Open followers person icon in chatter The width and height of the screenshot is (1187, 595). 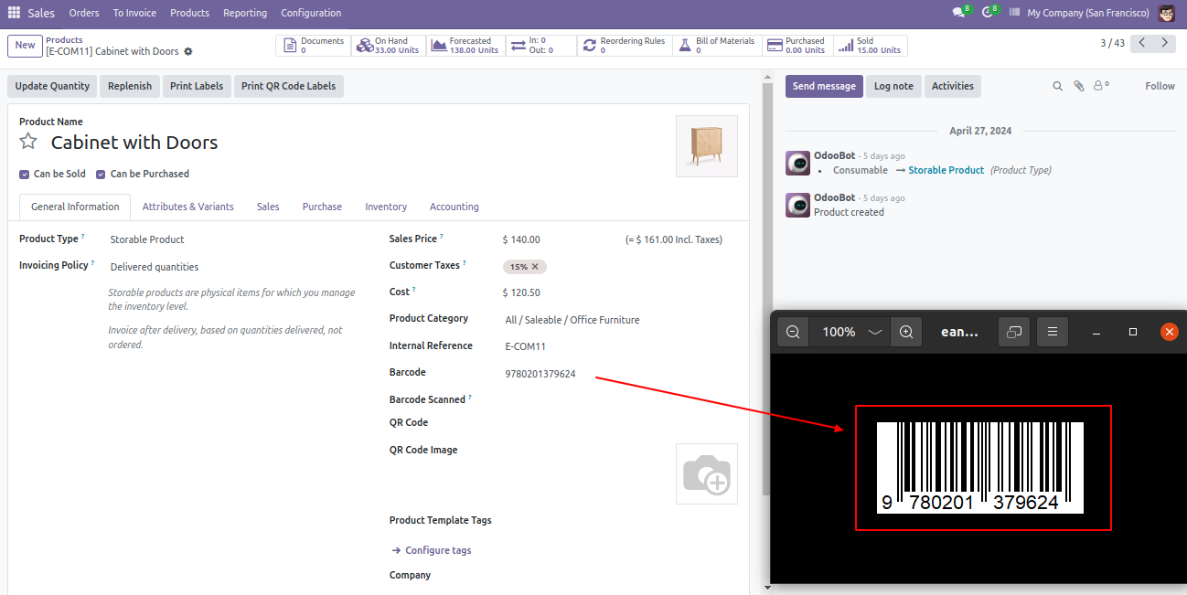(1101, 86)
